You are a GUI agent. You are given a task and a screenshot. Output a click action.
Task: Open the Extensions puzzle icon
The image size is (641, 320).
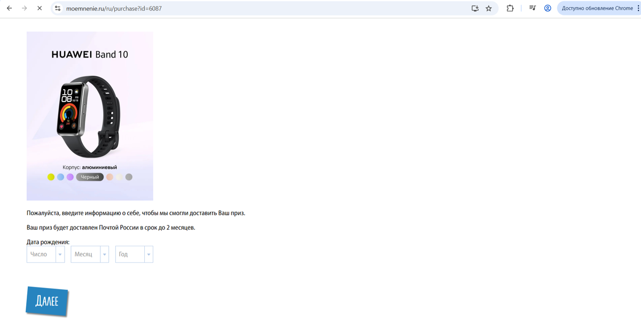[510, 9]
